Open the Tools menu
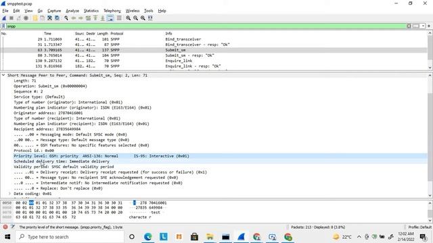The height and width of the screenshot is (243, 433). [149, 11]
